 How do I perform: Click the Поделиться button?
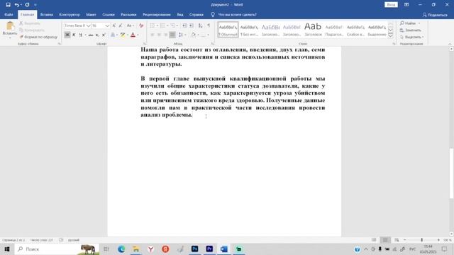tap(435, 15)
